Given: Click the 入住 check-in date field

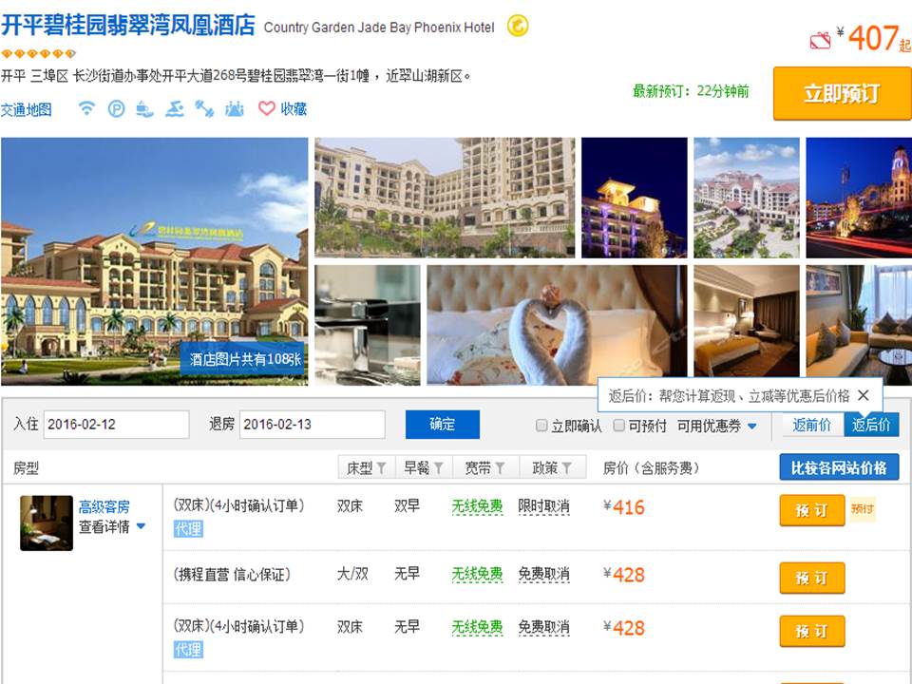Looking at the screenshot, I should tap(116, 424).
